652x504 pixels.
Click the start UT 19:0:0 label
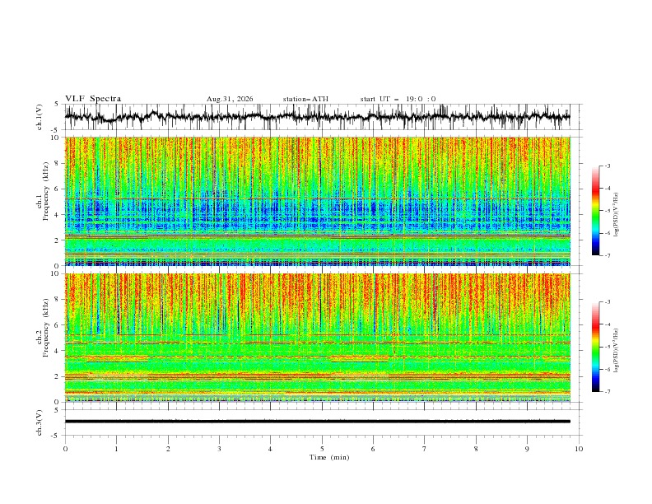click(x=398, y=99)
